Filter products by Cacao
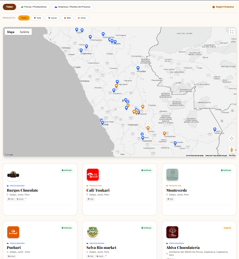 coord(52,18)
